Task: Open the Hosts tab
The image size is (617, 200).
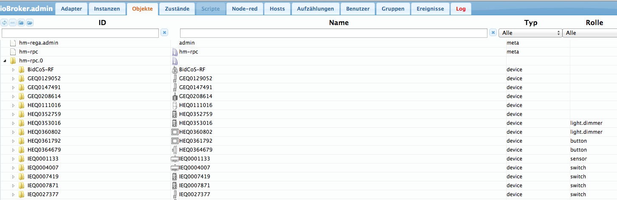Action: click(277, 9)
